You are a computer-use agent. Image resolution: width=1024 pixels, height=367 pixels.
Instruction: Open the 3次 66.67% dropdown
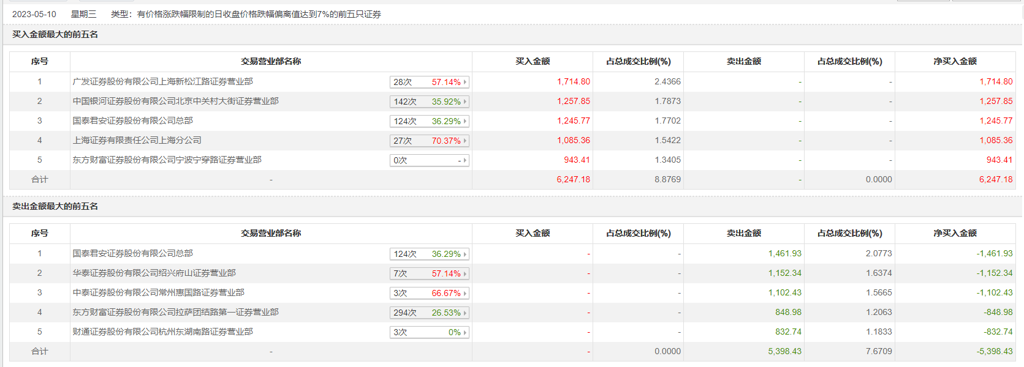pyautogui.click(x=465, y=293)
